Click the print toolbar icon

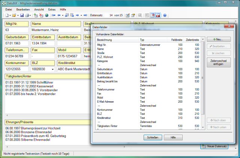pos(27,15)
